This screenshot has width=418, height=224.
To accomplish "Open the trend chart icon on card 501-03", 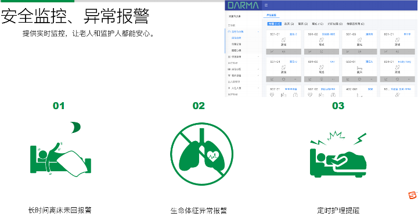I will (x=348, y=52).
